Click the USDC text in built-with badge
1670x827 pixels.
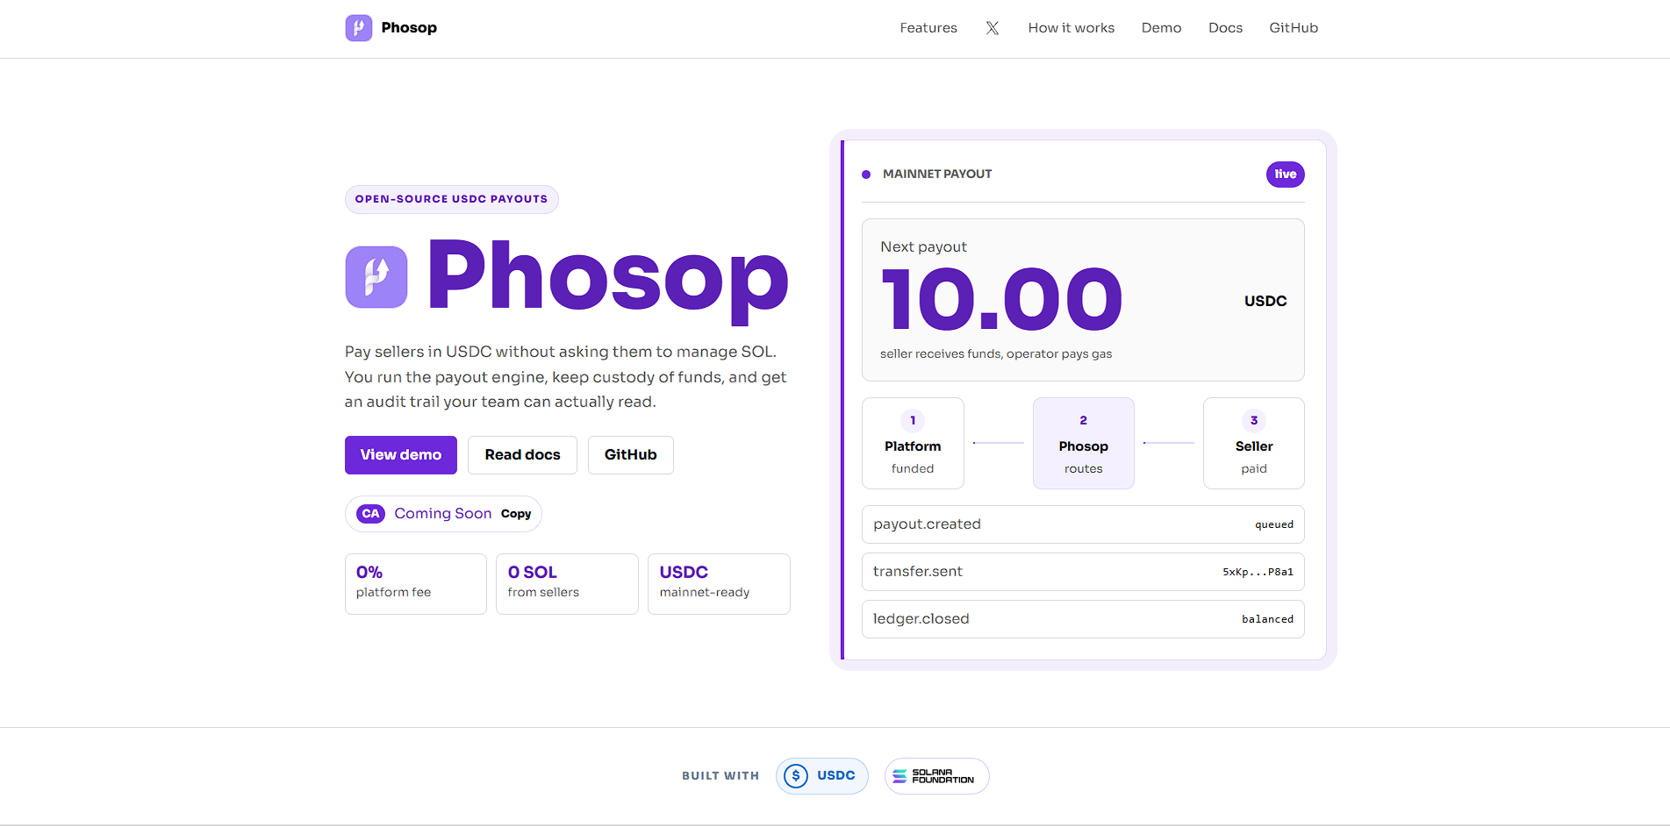point(836,776)
